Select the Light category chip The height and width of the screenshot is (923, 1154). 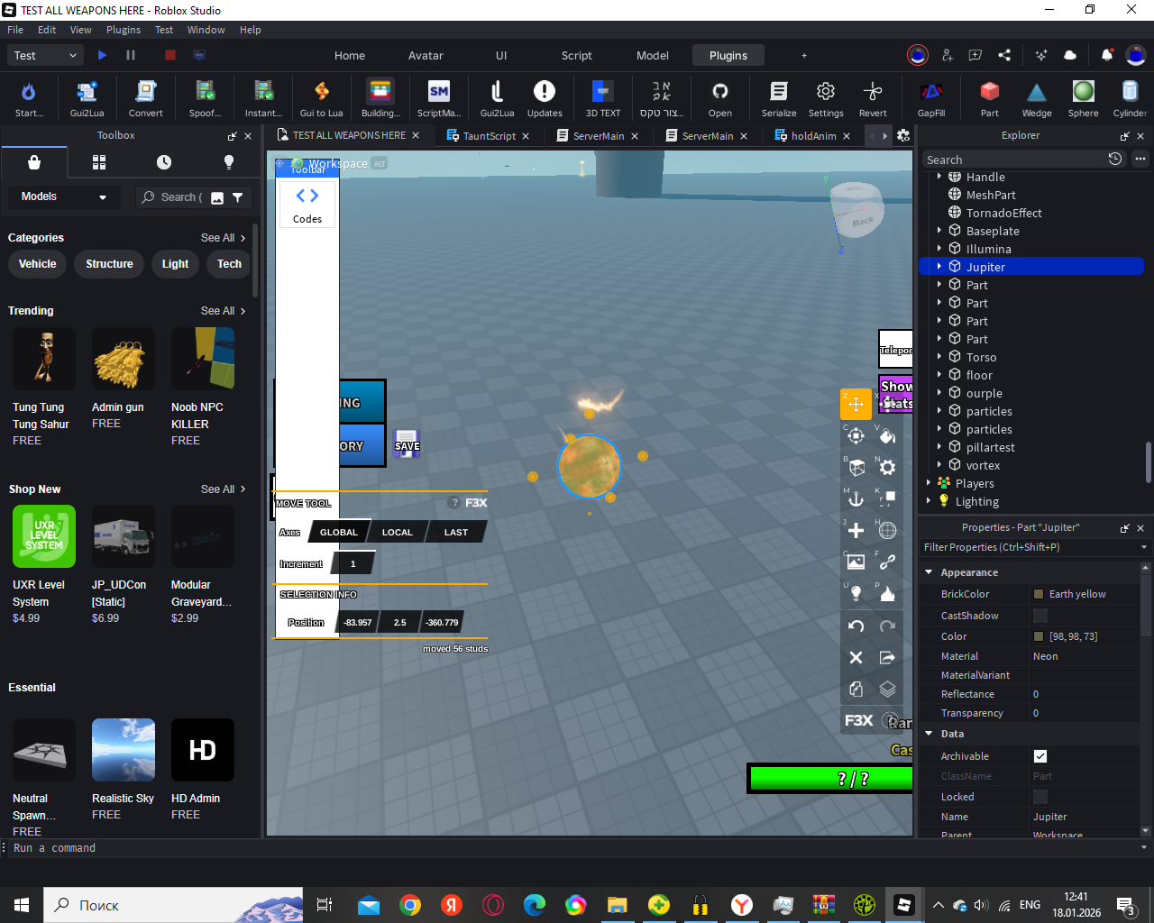[175, 264]
